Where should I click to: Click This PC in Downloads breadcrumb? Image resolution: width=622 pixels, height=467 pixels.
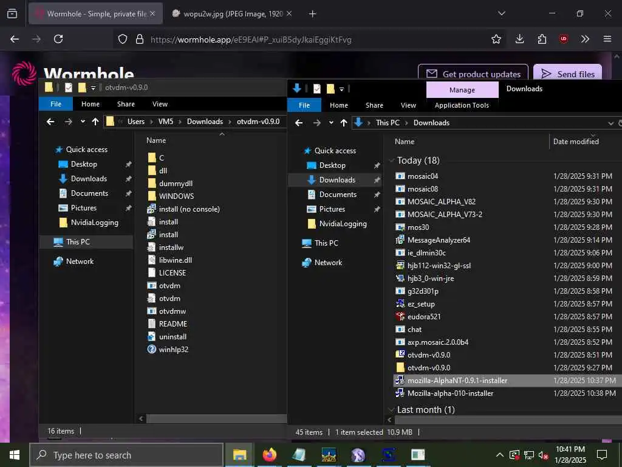(x=388, y=123)
